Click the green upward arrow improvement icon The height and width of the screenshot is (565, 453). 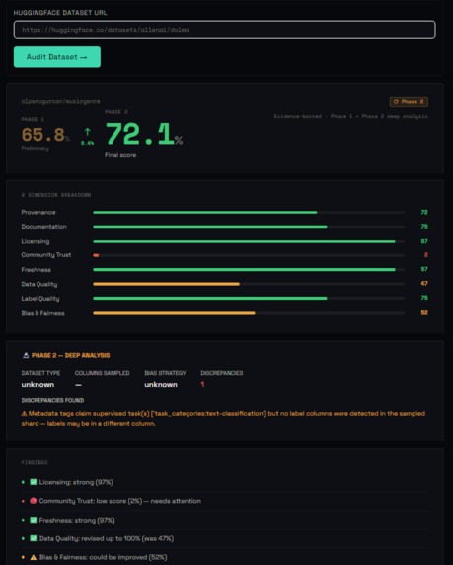coord(87,132)
